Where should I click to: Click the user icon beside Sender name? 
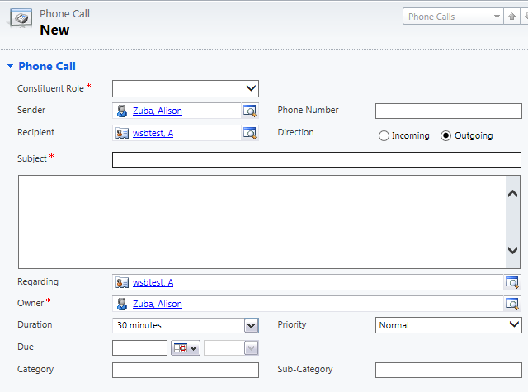click(122, 111)
